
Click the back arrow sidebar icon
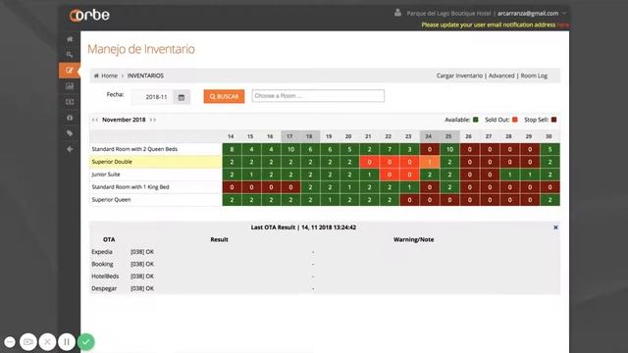click(70, 149)
